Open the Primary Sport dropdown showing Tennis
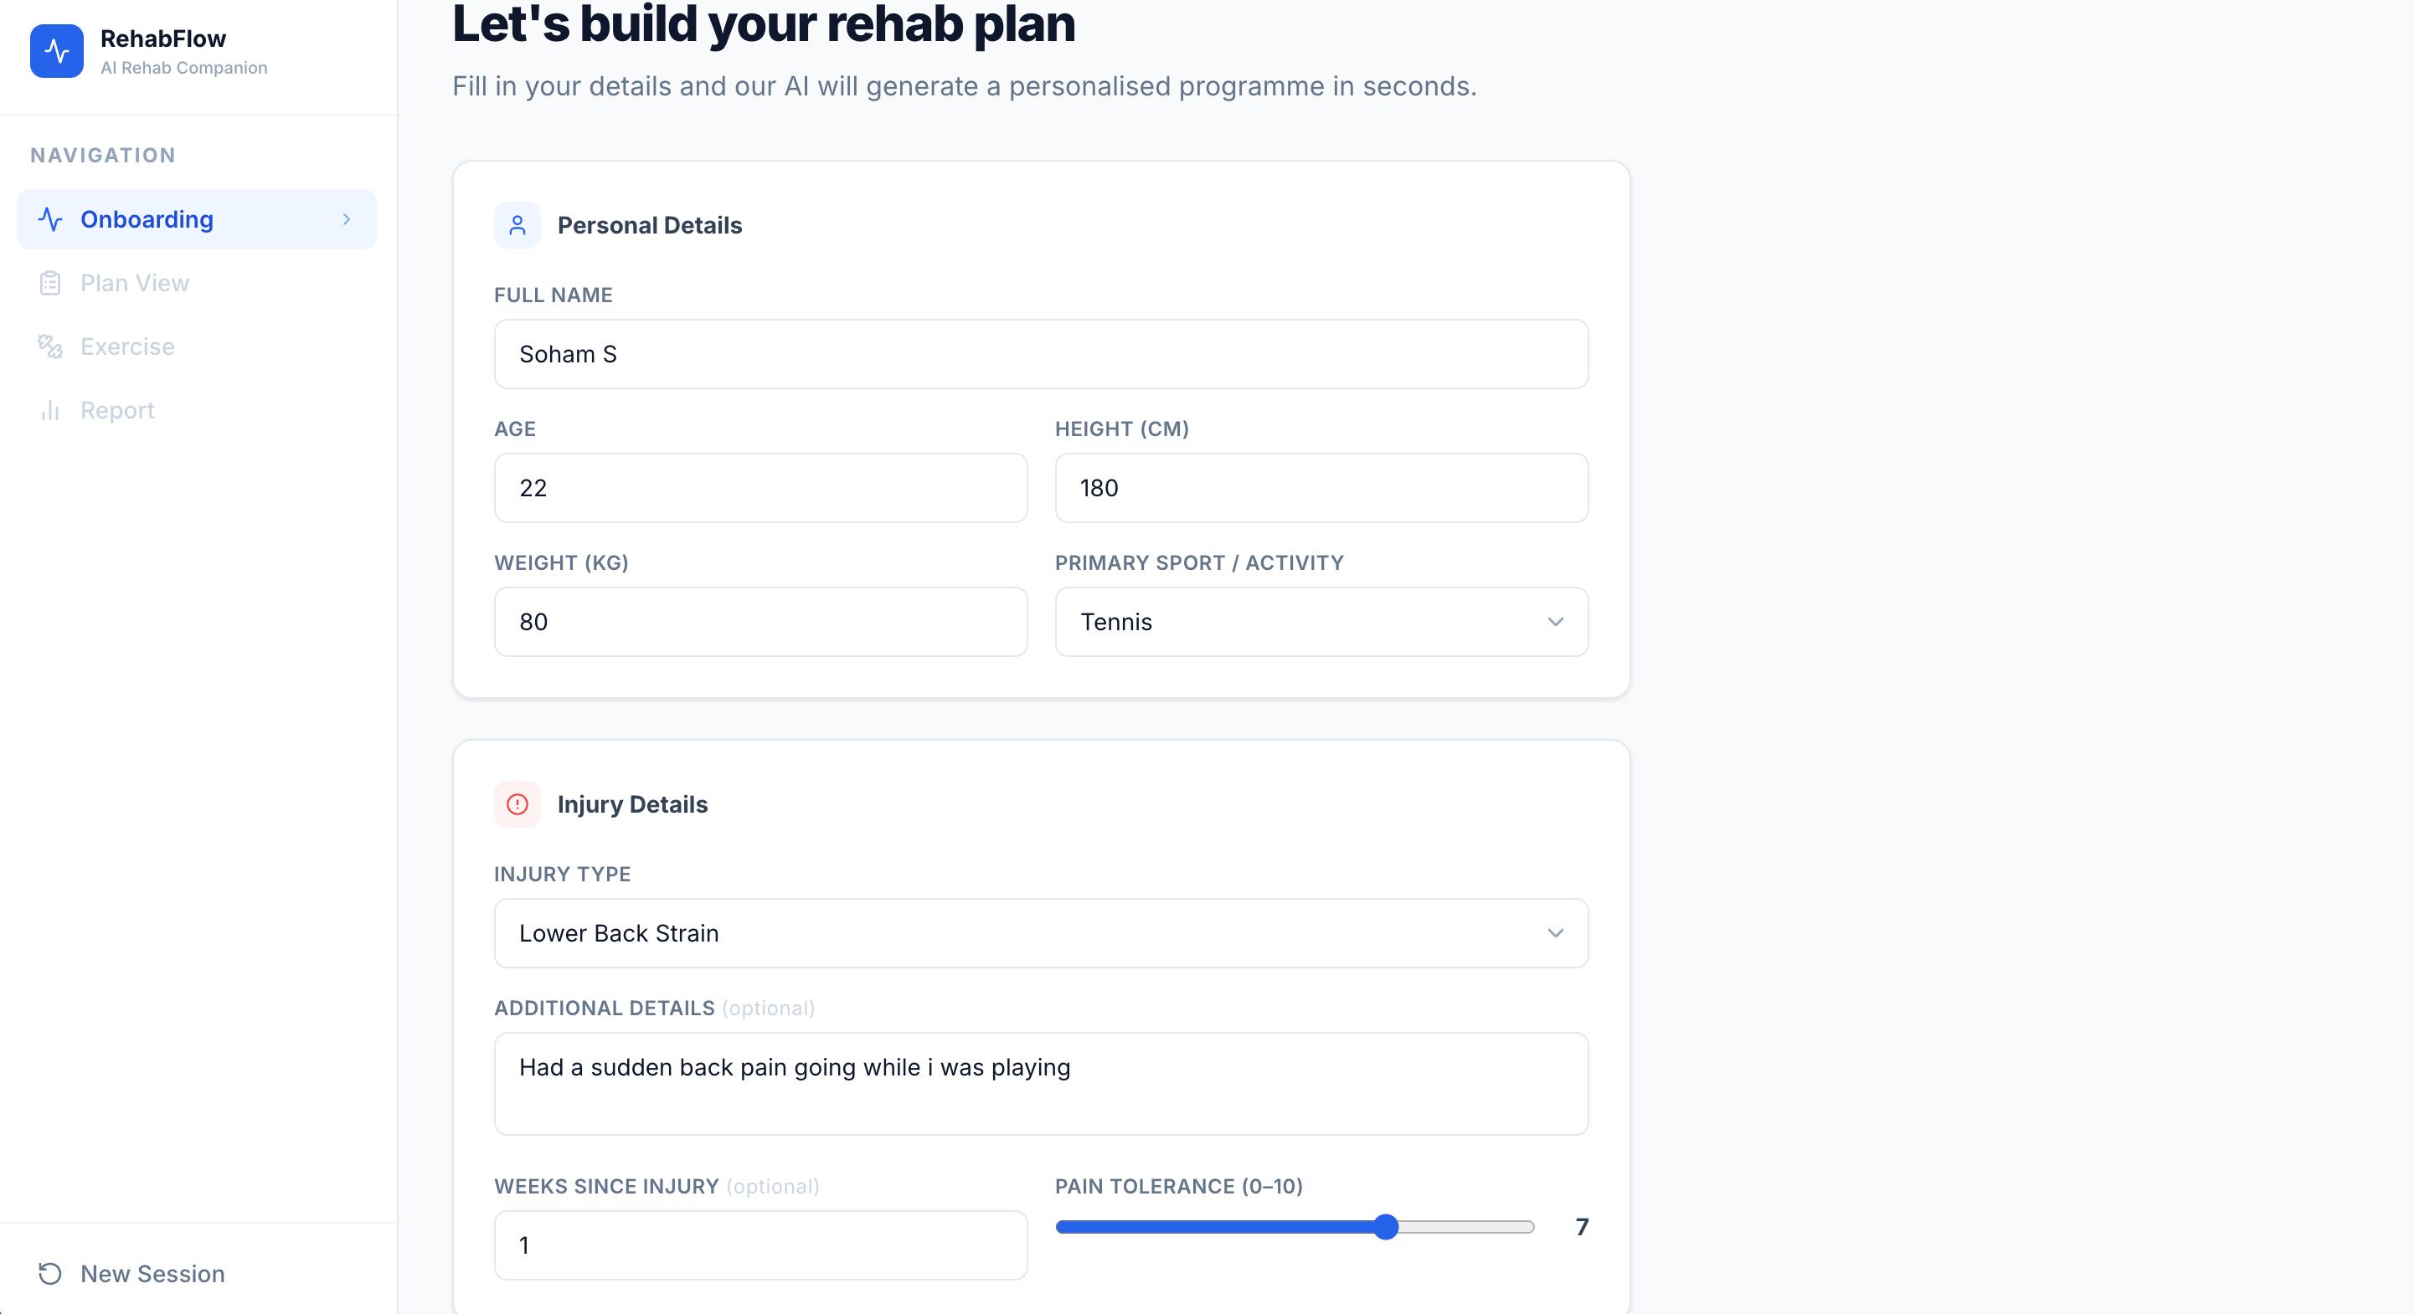 tap(1321, 623)
